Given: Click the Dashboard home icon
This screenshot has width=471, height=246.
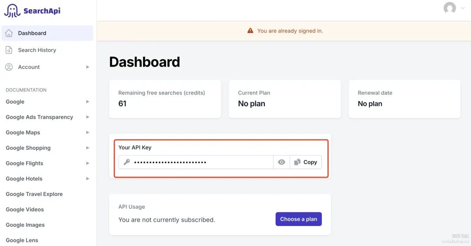Looking at the screenshot, I should (9, 33).
